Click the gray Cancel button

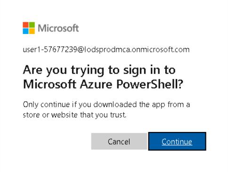coord(119,141)
